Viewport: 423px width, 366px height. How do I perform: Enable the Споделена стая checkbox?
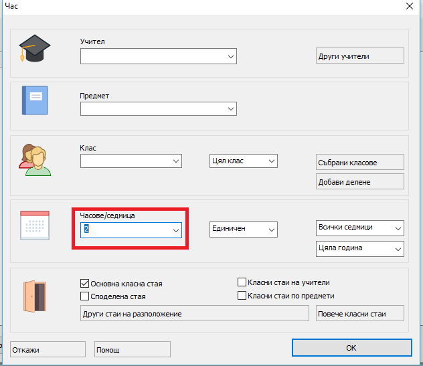[85, 296]
